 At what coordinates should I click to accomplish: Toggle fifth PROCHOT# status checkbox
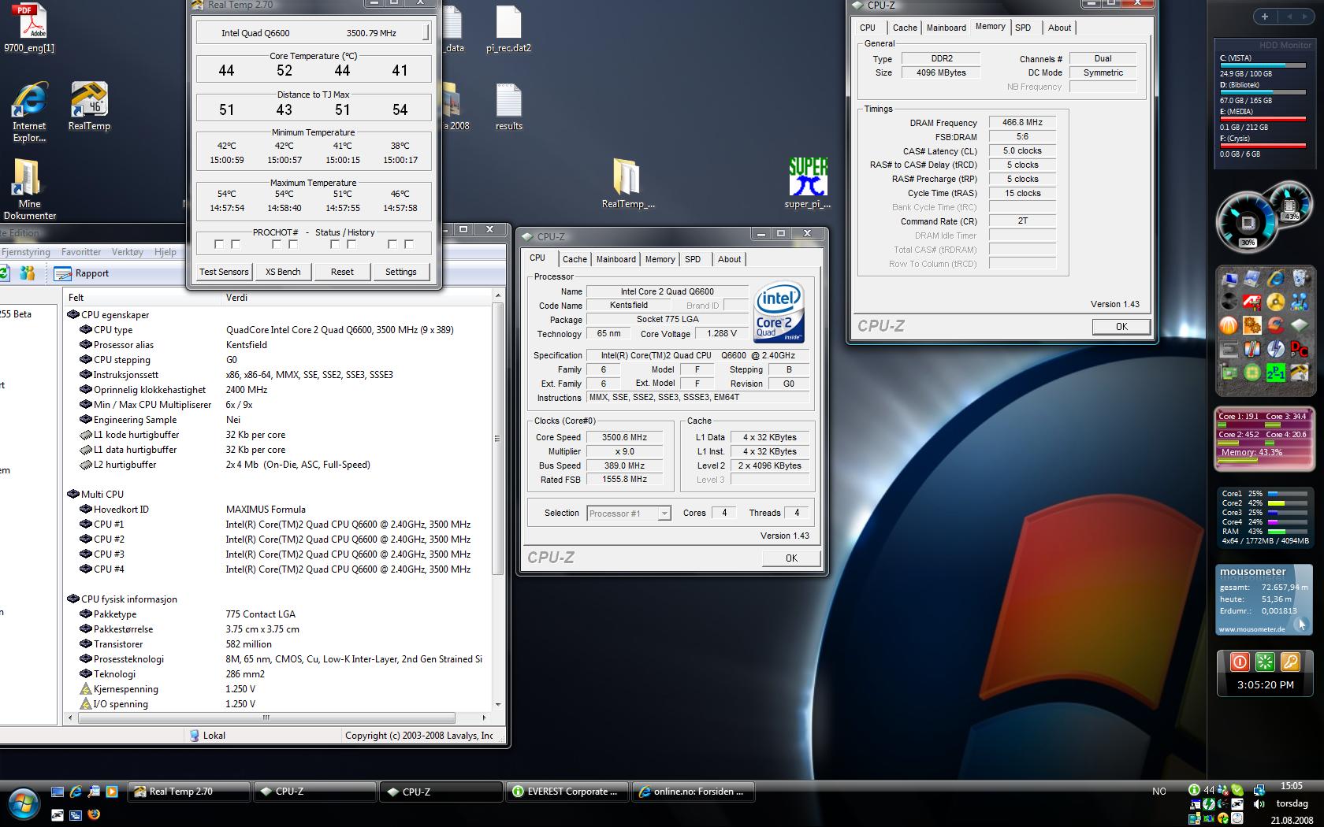click(x=335, y=245)
